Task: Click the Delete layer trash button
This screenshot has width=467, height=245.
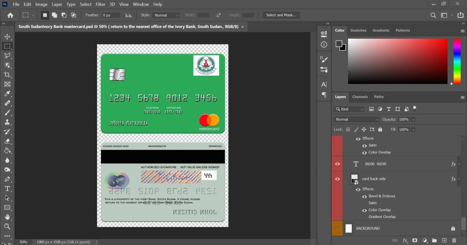Action: pyautogui.click(x=454, y=240)
